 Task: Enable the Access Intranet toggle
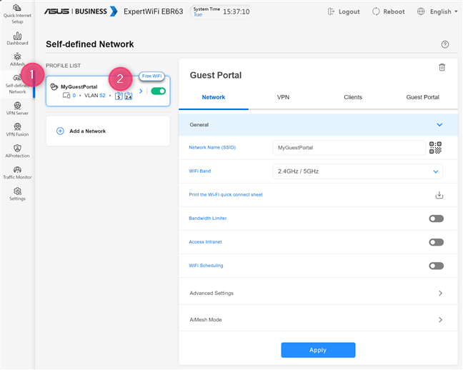tap(436, 242)
